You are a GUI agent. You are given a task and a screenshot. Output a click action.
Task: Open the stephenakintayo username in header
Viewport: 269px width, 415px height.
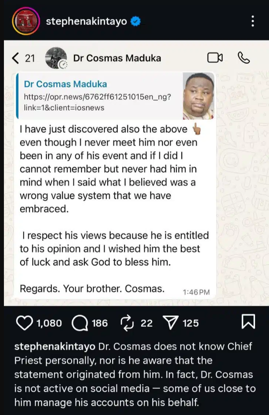click(86, 21)
